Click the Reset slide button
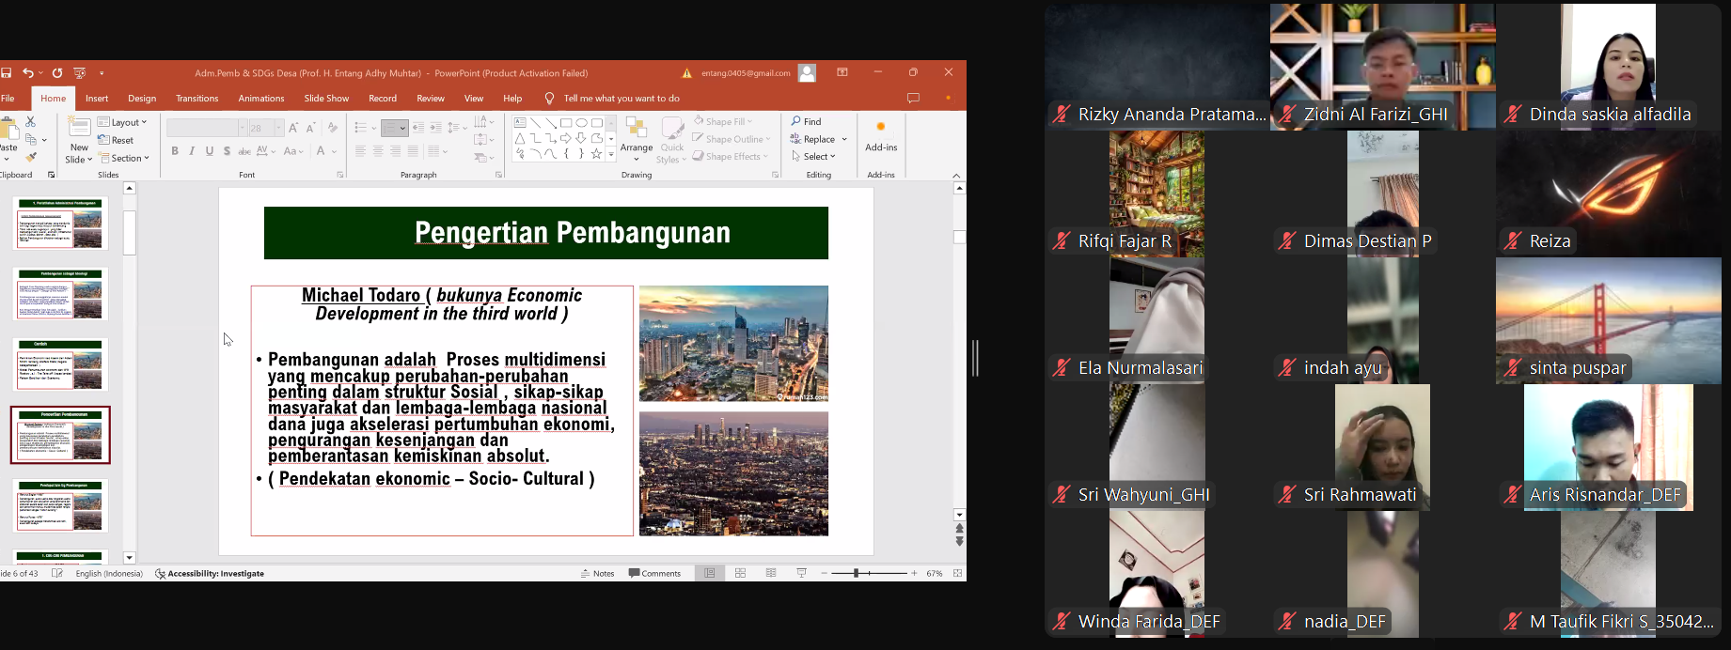 tap(117, 140)
